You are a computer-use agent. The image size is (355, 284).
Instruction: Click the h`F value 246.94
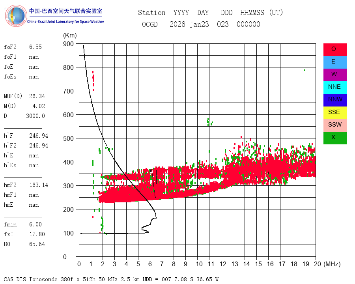tap(39, 136)
